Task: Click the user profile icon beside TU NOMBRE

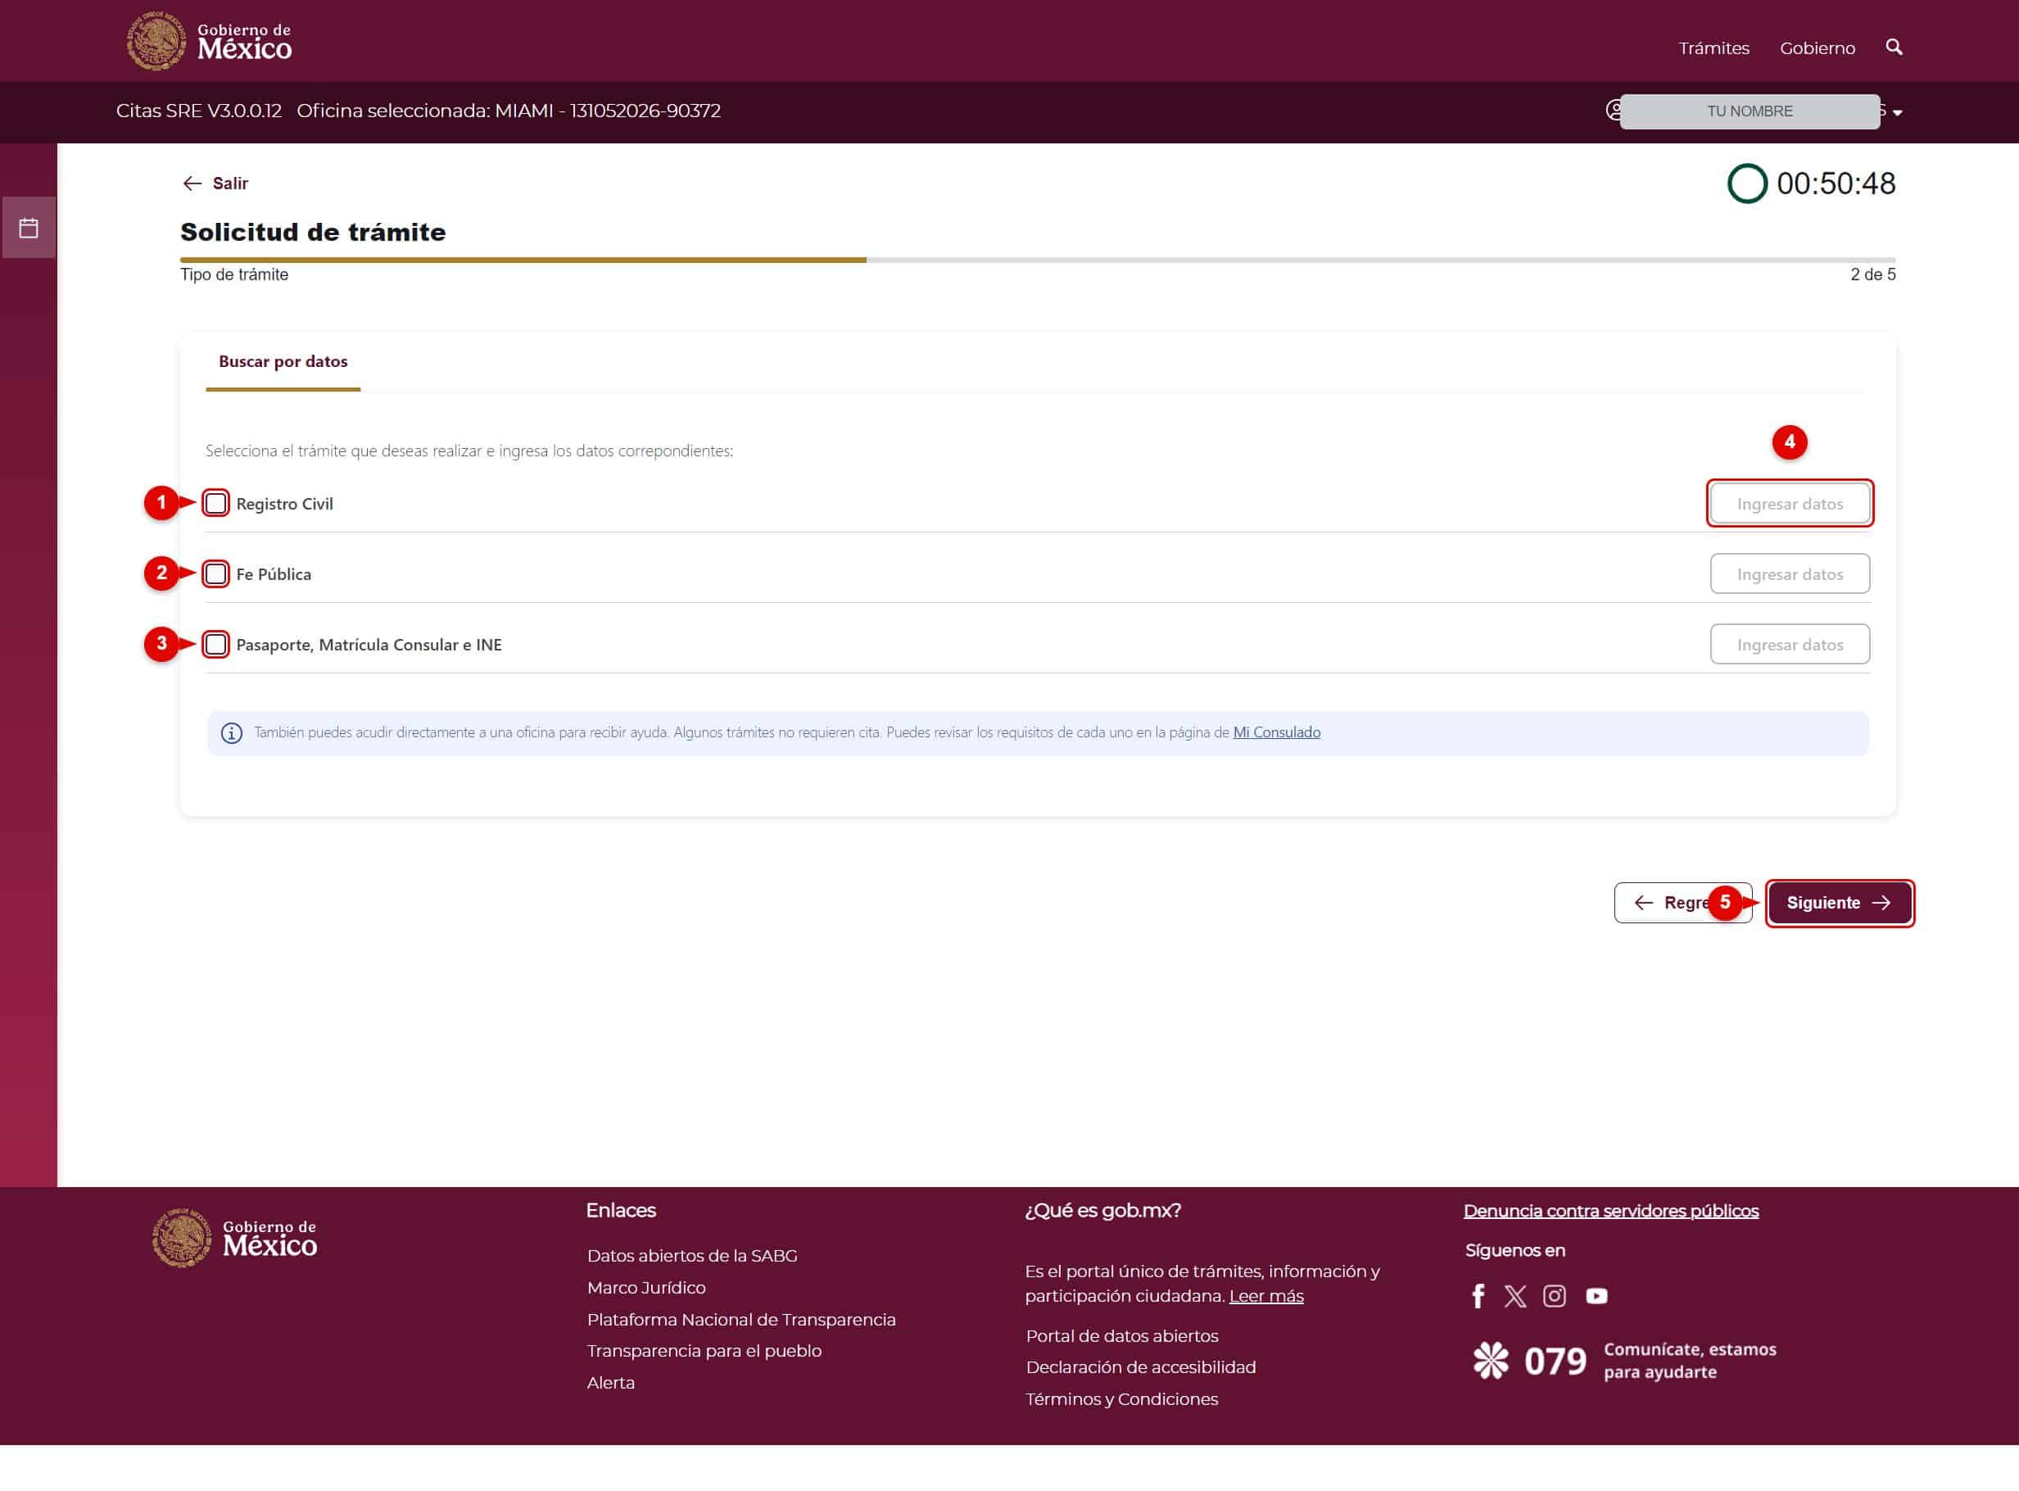Action: 1613,111
